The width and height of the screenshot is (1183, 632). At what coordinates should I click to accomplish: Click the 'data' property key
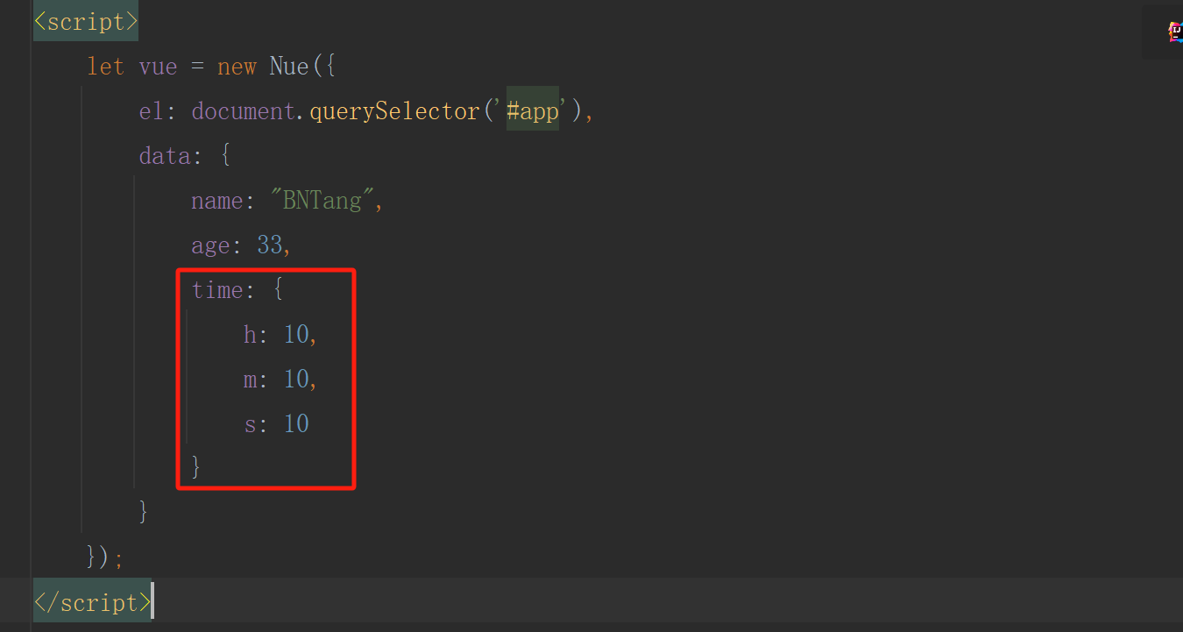pyautogui.click(x=165, y=156)
